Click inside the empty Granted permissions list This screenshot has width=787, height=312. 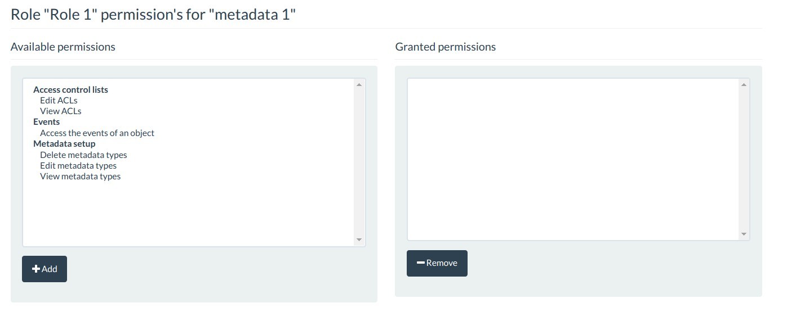(x=573, y=160)
